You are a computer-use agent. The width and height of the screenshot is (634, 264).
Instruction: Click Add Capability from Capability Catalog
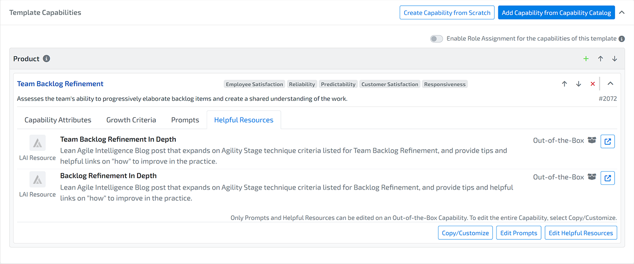coord(556,12)
